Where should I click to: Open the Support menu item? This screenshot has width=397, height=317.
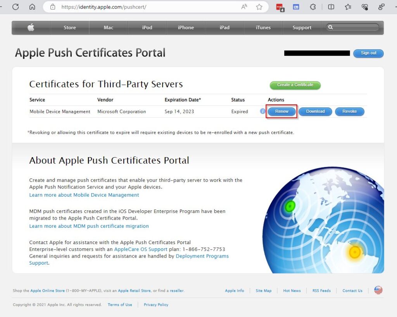pos(302,28)
